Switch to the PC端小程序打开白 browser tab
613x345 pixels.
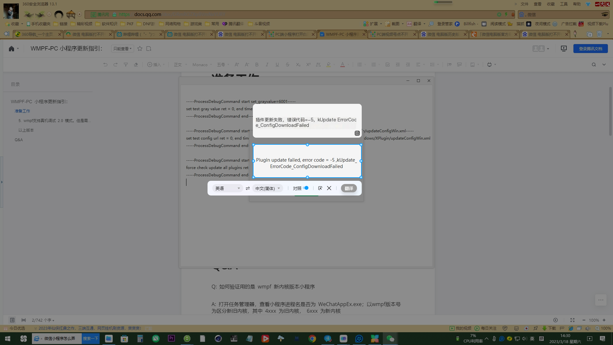(291, 34)
